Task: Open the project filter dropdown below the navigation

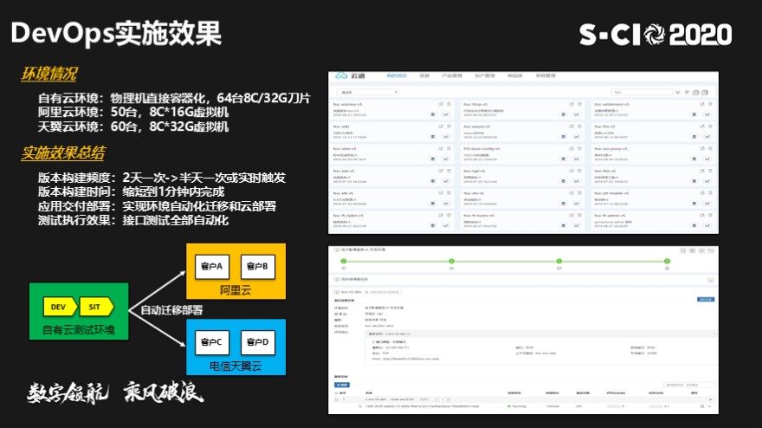Action: click(x=367, y=92)
